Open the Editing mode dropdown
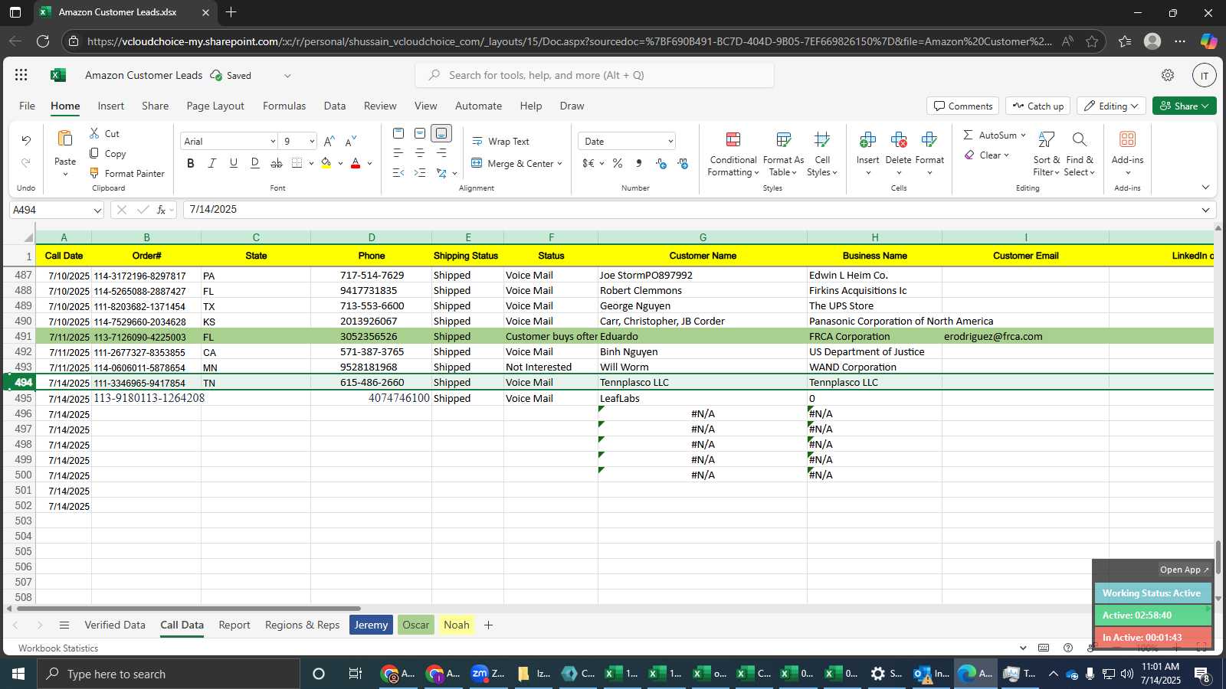The image size is (1226, 689). pos(1111,106)
